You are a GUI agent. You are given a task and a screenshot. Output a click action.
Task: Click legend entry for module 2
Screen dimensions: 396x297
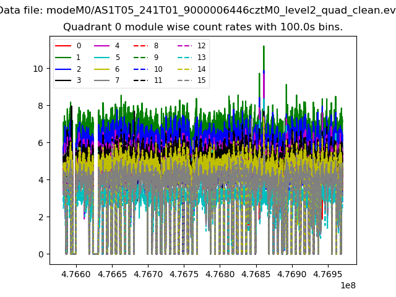[68, 69]
